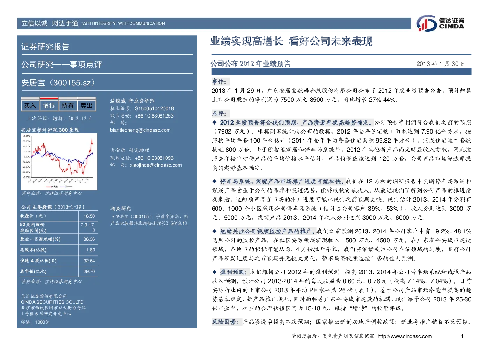The width and height of the screenshot is (489, 346).
Task: Click 收盘价 value 16.50
Action: tap(89, 216)
